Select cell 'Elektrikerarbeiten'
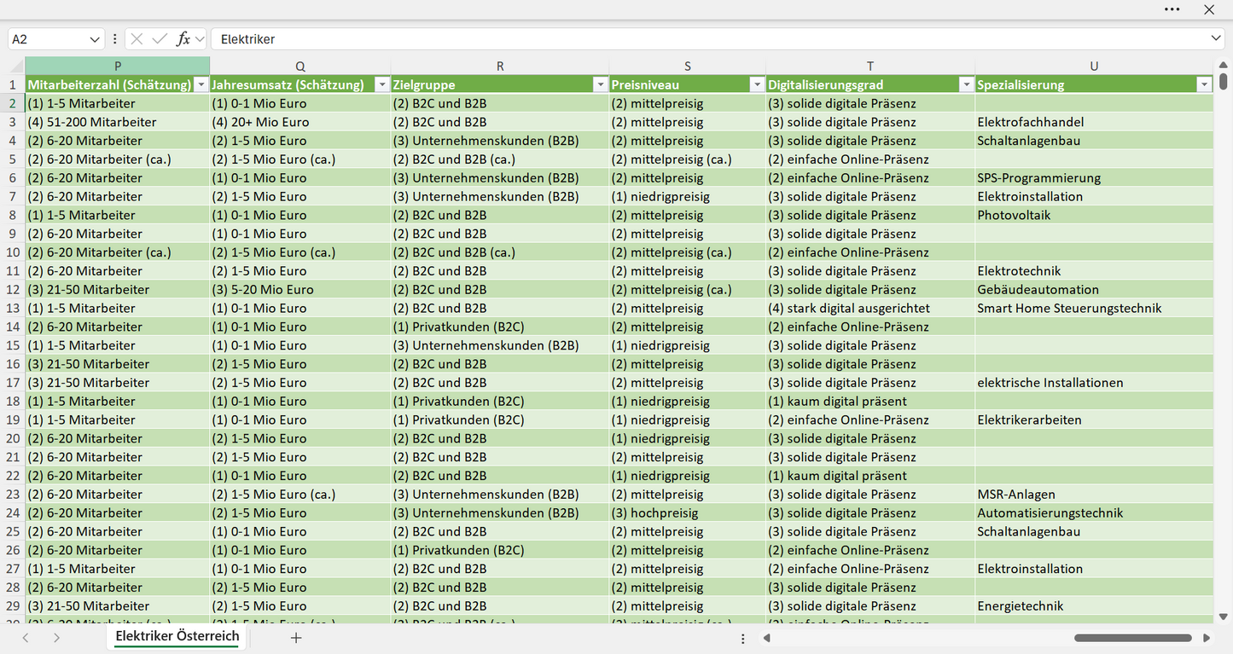Viewport: 1233px width, 654px height. (x=1094, y=420)
